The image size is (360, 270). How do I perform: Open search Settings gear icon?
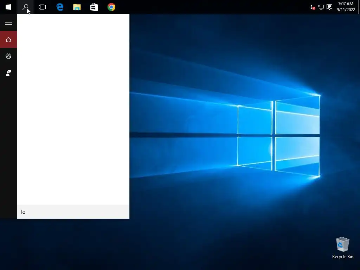pos(8,56)
